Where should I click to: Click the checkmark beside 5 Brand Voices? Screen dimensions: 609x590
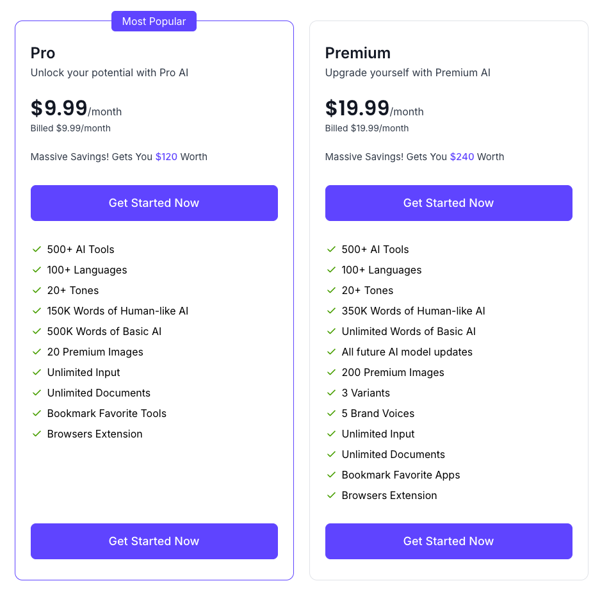pos(331,413)
